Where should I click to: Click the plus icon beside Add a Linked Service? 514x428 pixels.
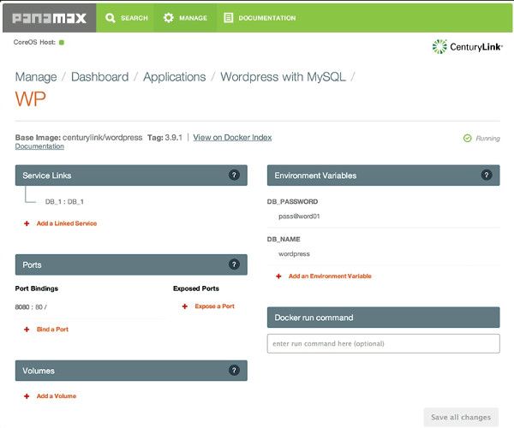pos(27,223)
